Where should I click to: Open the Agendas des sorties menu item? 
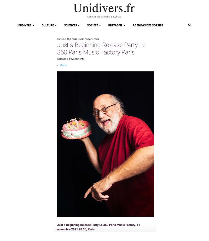pyautogui.click(x=148, y=25)
